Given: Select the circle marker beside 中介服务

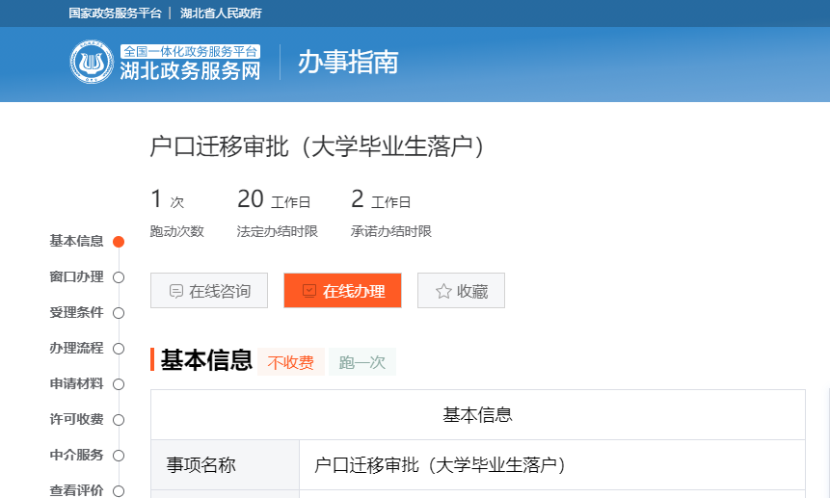Looking at the screenshot, I should [119, 456].
